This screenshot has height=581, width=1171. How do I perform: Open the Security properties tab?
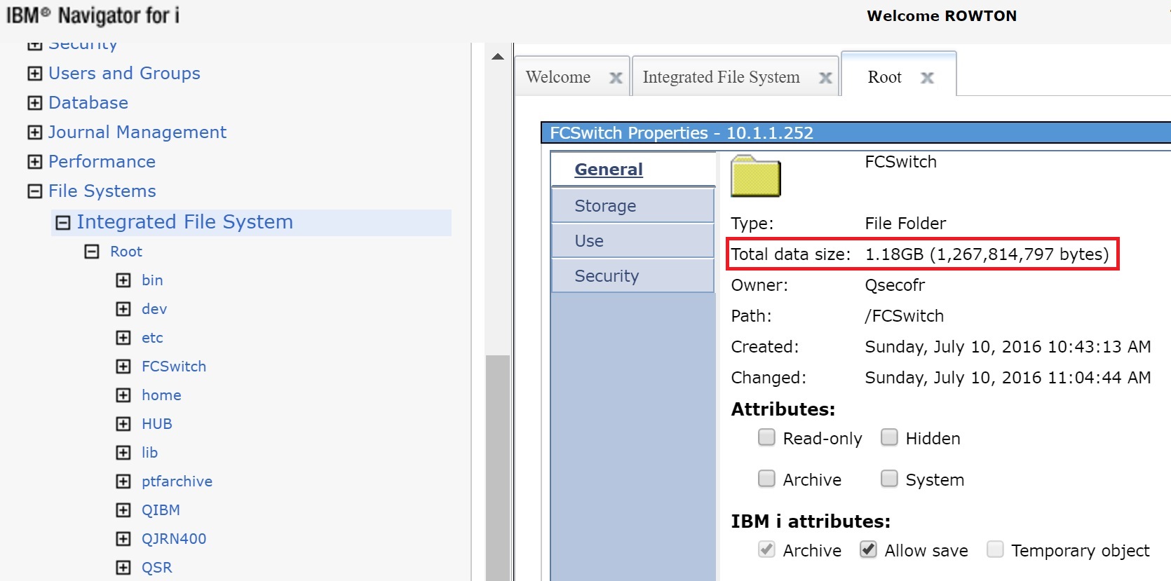pos(607,276)
